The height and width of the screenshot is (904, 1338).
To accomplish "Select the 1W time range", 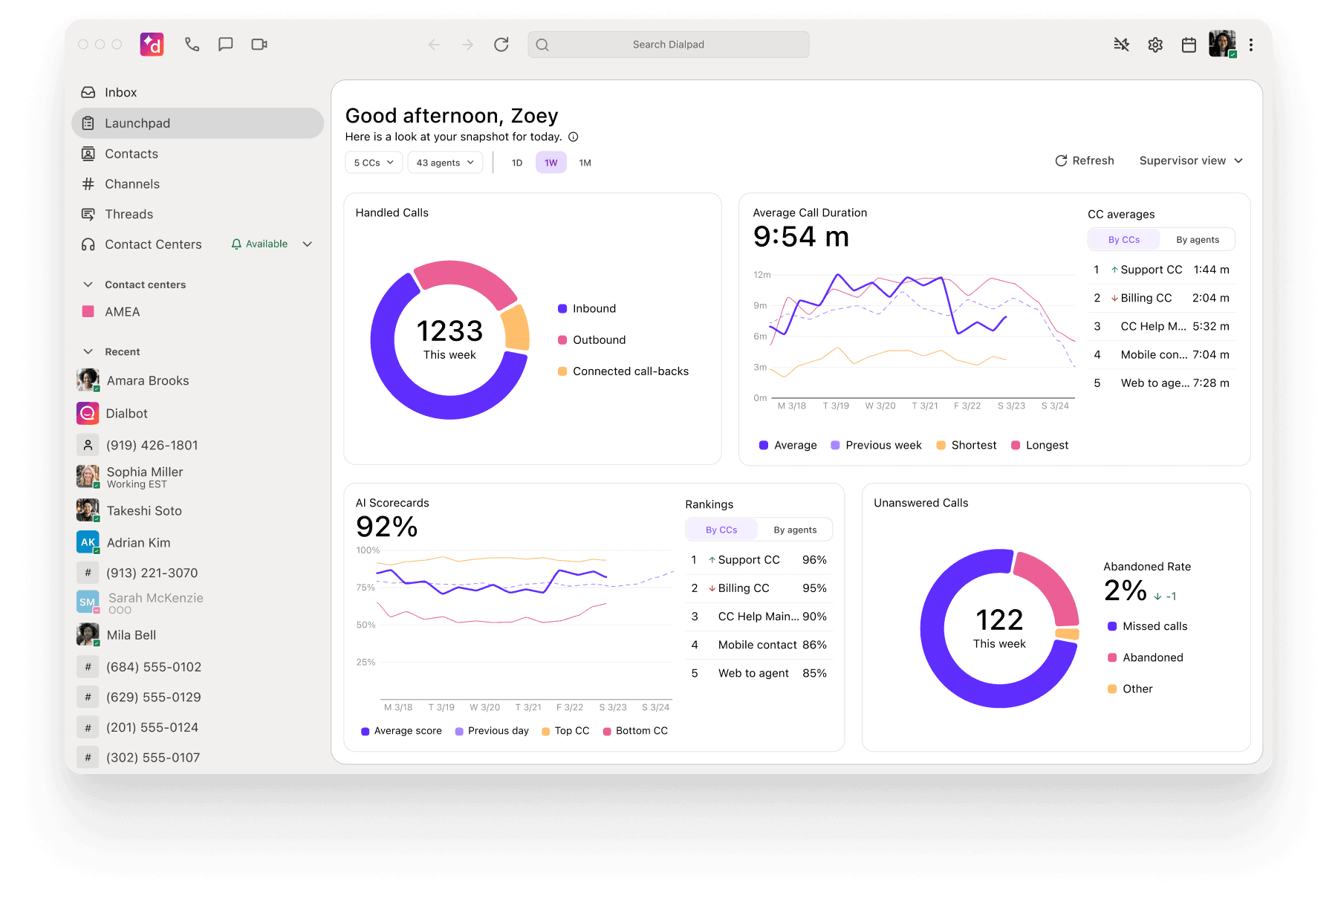I will pos(551,163).
